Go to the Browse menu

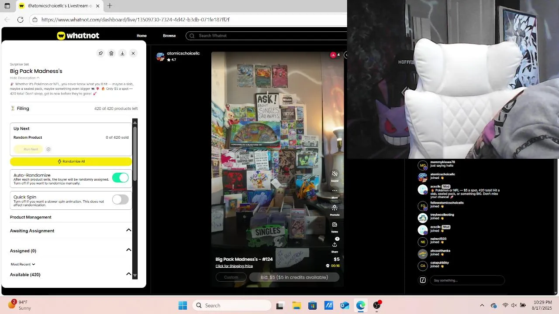169,36
